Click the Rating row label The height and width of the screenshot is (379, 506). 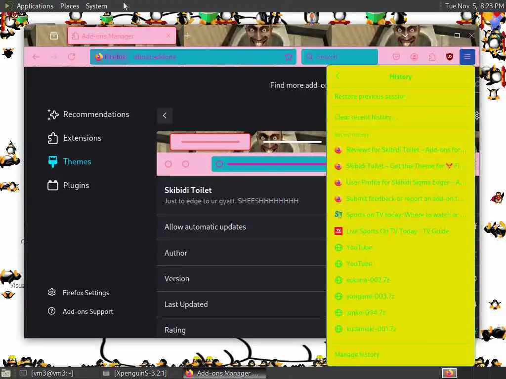point(175,330)
